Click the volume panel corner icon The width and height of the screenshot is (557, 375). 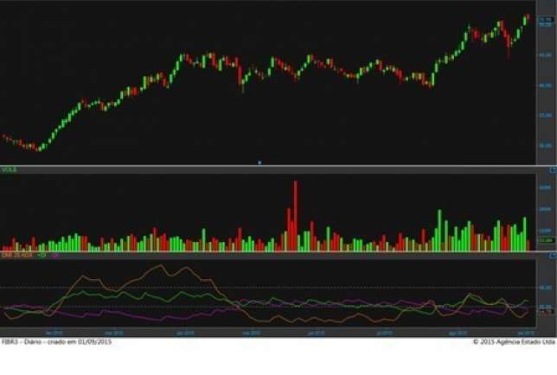[552, 170]
